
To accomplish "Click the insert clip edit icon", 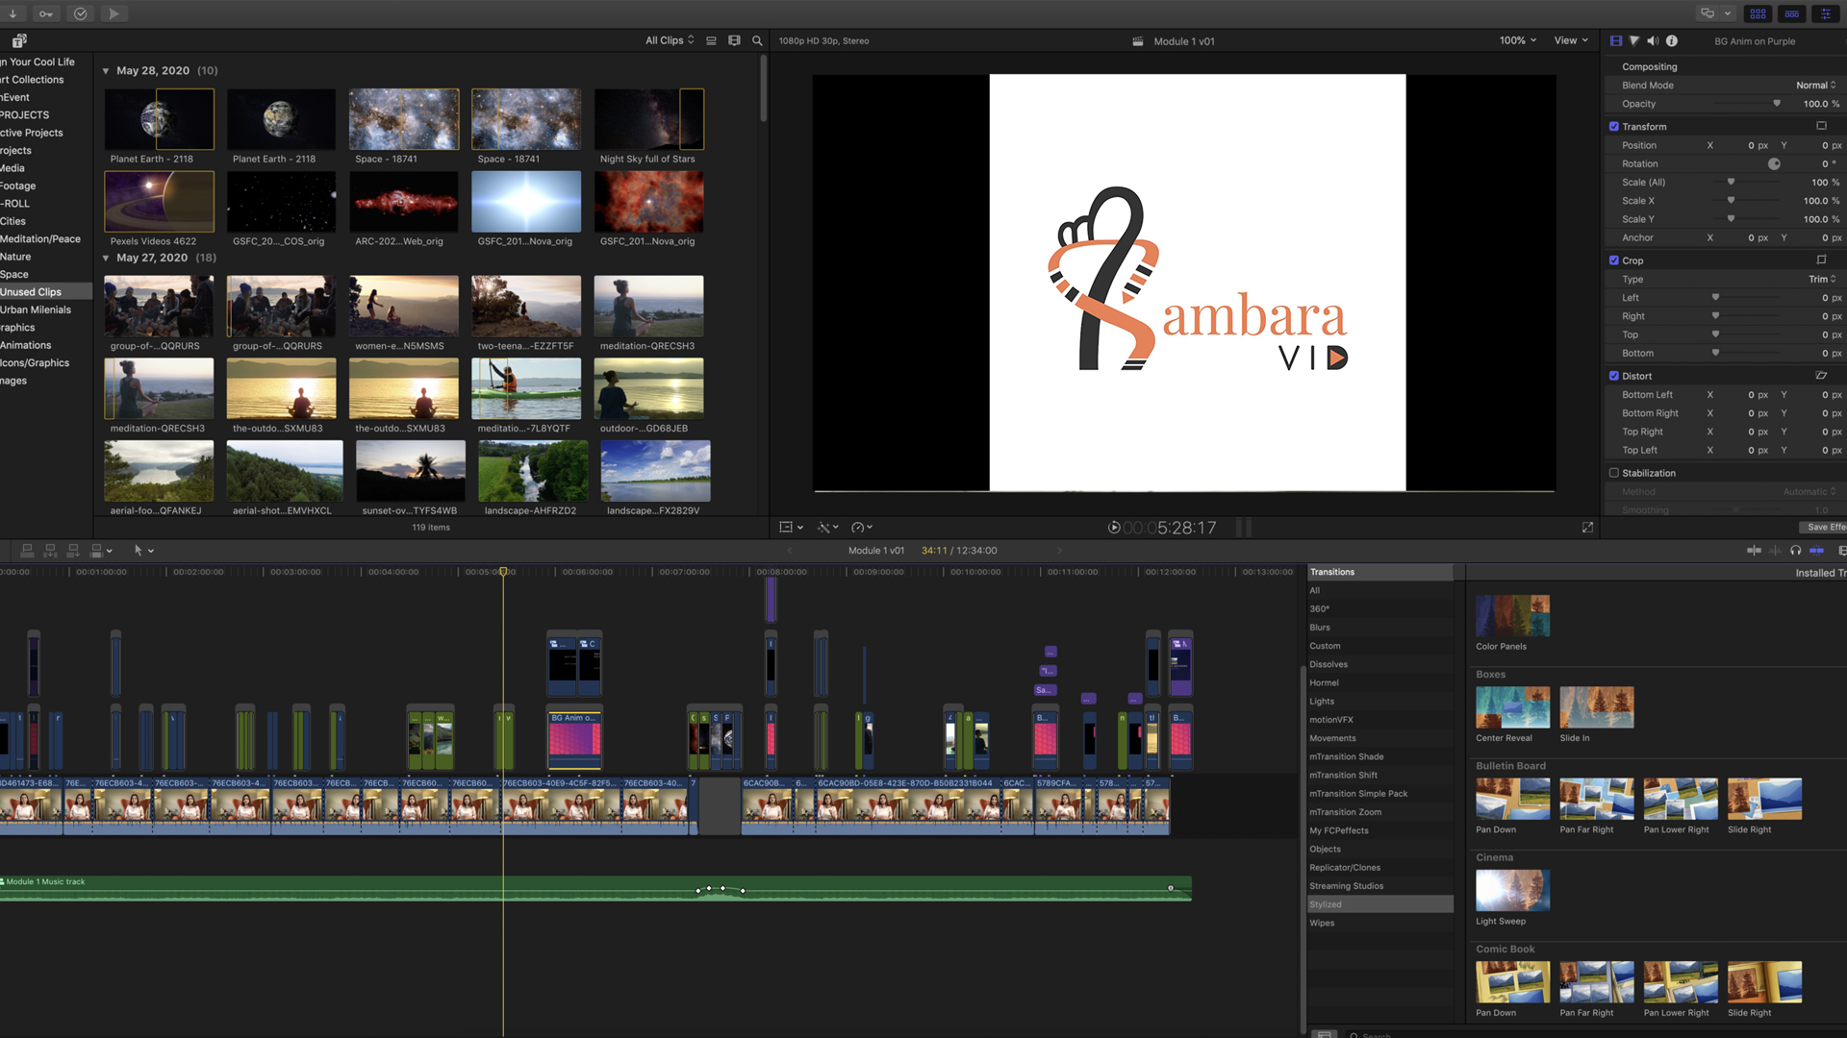I will point(50,550).
